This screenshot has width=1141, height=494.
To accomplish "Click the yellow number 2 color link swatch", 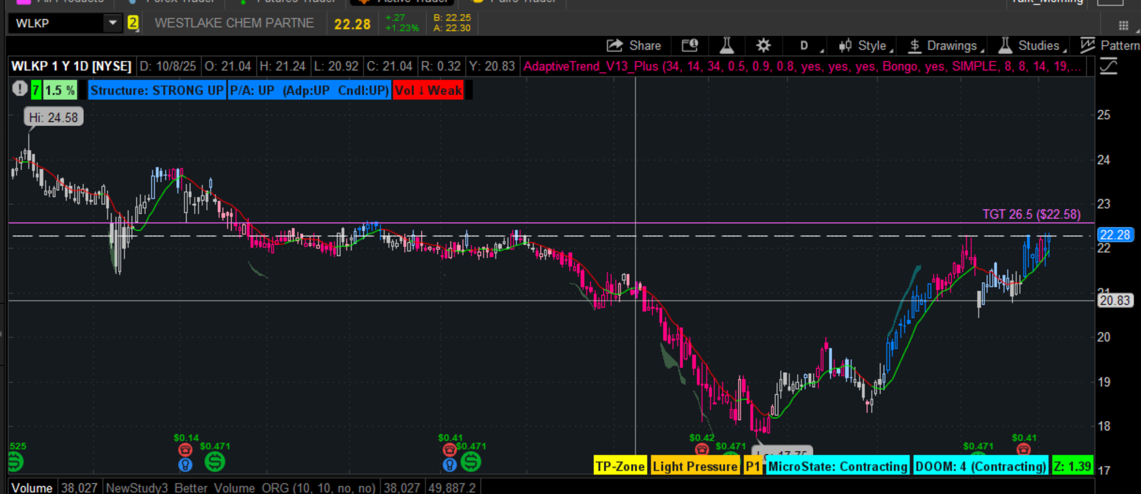I will tap(132, 23).
